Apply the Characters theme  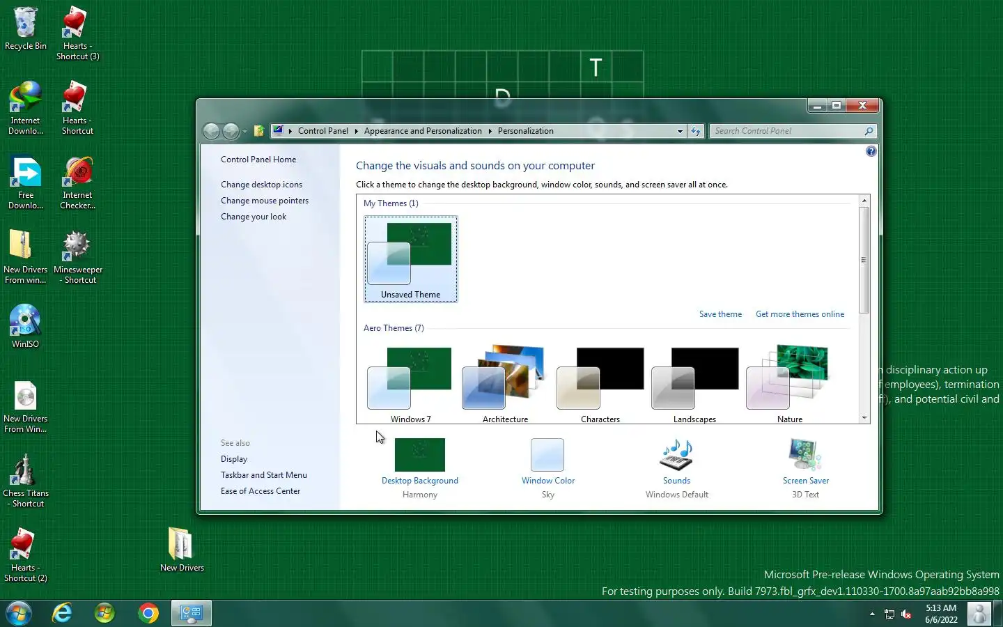(x=600, y=383)
